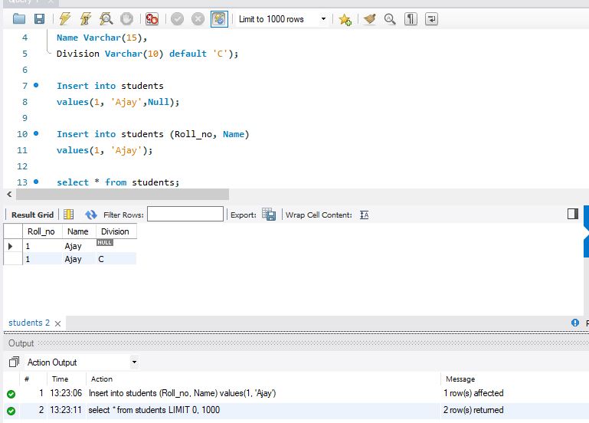Click the result grid columns icon
This screenshot has height=423, width=589.
click(x=69, y=215)
